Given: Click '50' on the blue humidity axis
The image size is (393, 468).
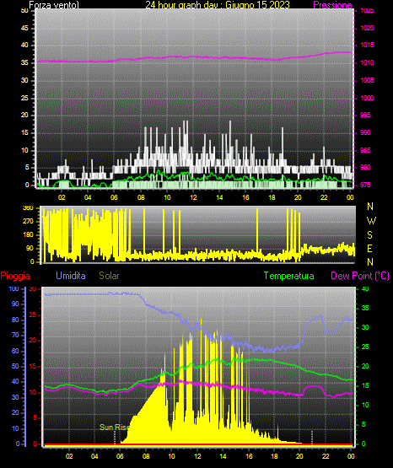Looking at the screenshot, I should pyautogui.click(x=15, y=366).
